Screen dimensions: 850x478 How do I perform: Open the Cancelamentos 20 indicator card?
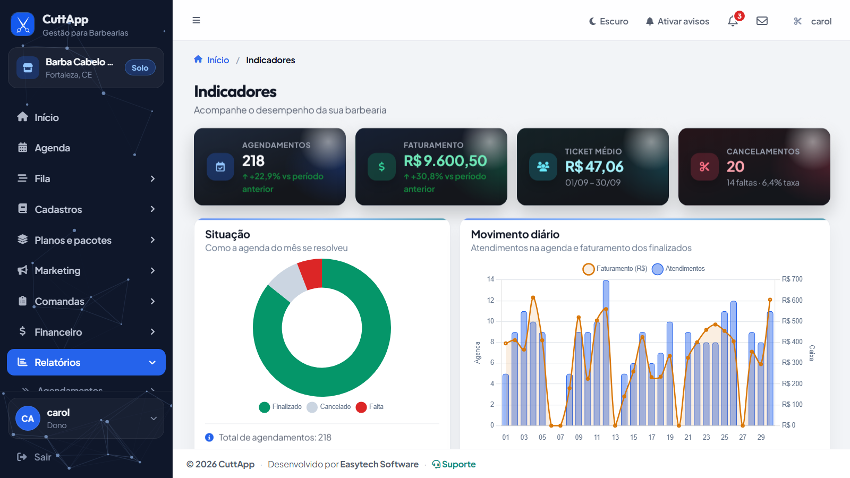[754, 167]
